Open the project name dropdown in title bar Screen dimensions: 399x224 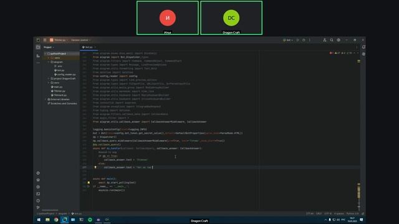(x=59, y=40)
